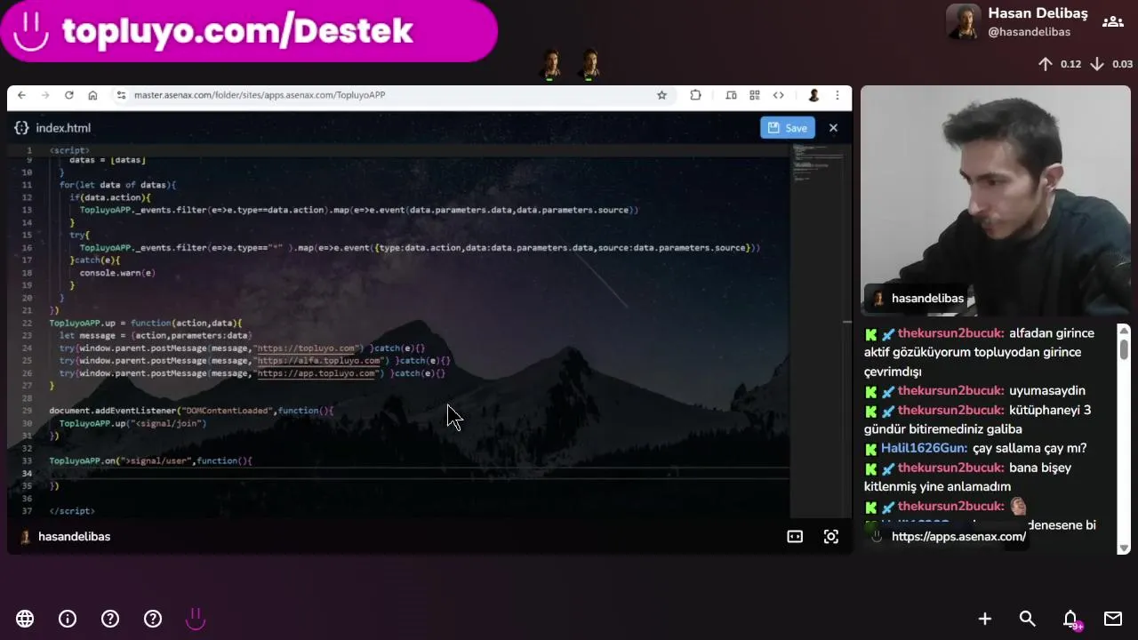Image resolution: width=1138 pixels, height=640 pixels.
Task: Toggle fullscreen focus on screen share
Action: (x=831, y=537)
